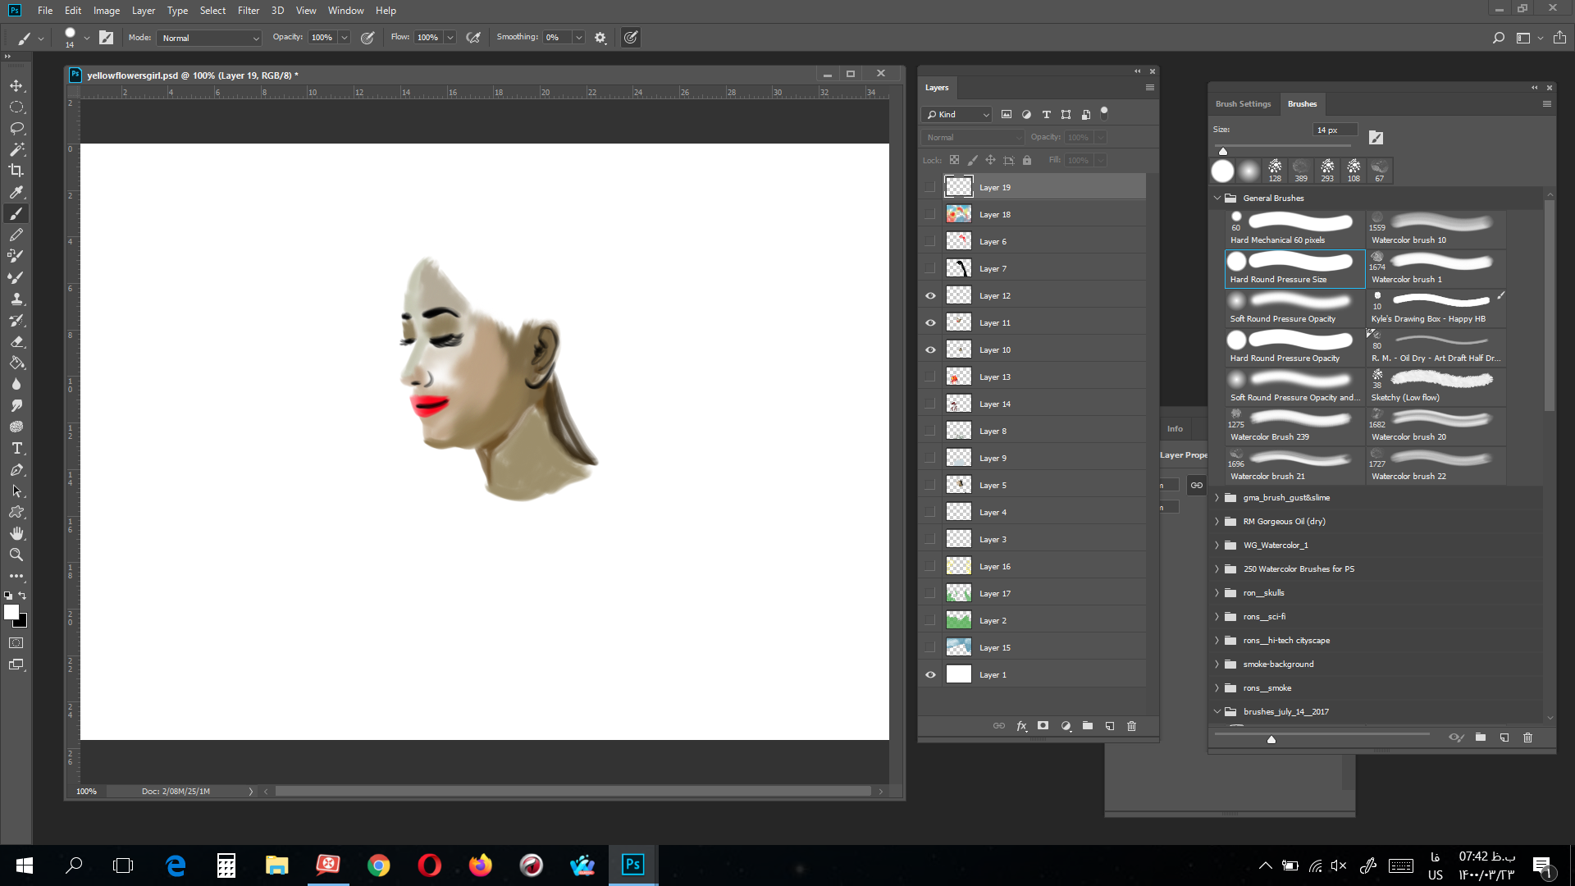Select the Hand tool

(16, 533)
